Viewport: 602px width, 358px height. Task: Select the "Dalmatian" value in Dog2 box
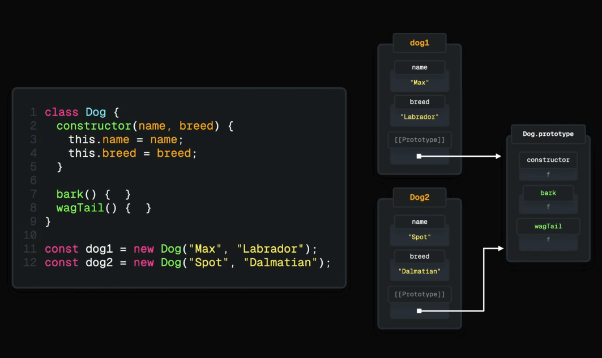(419, 271)
